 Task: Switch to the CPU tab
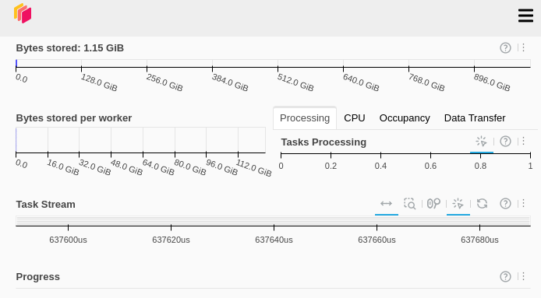click(x=355, y=118)
